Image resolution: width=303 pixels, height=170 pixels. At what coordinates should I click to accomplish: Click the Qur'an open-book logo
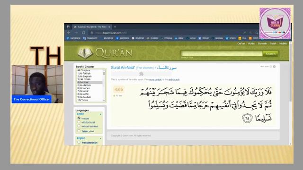tap(85, 53)
